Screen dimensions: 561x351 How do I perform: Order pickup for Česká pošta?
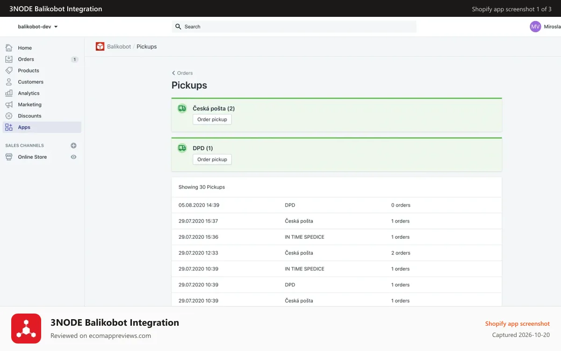pos(212,119)
